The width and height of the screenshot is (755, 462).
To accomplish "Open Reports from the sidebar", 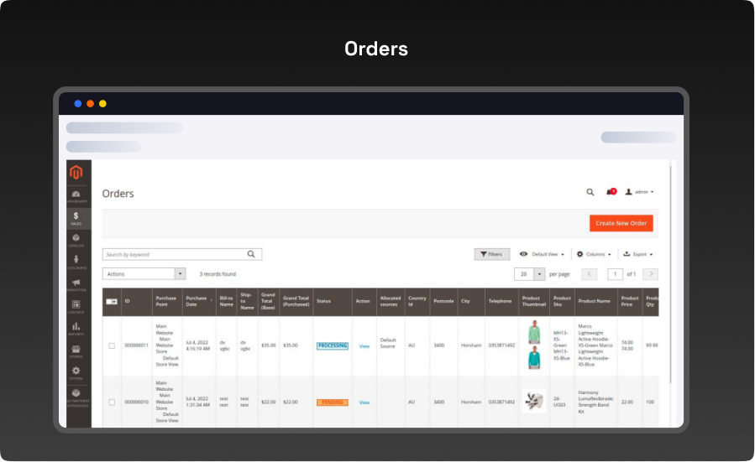I will tap(76, 328).
